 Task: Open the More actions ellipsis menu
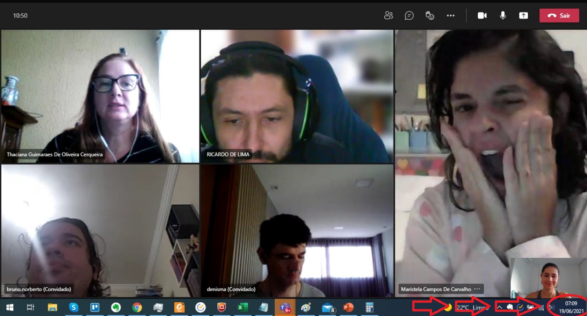point(451,15)
